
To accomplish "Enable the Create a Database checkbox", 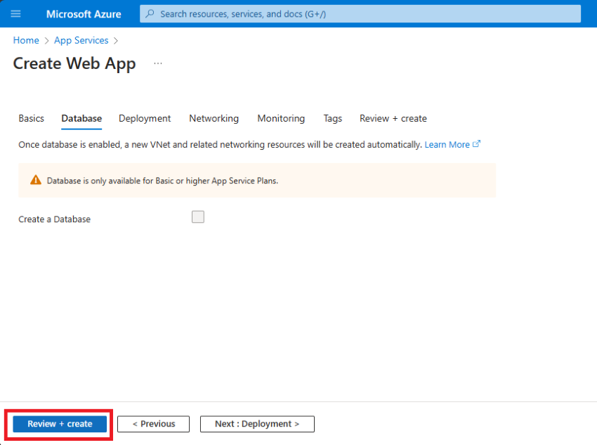I will (x=197, y=217).
